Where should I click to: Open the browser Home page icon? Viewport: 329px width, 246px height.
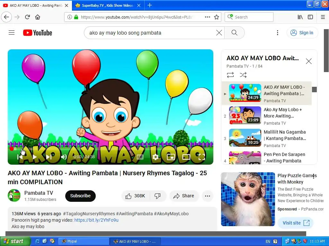[38, 17]
